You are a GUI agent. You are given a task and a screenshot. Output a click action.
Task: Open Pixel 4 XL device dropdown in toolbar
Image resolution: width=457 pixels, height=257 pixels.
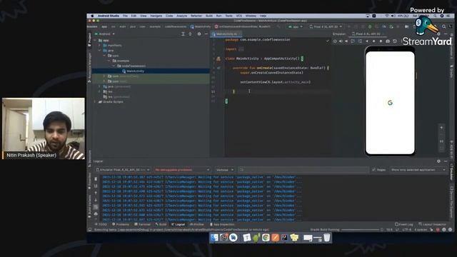click(x=326, y=26)
